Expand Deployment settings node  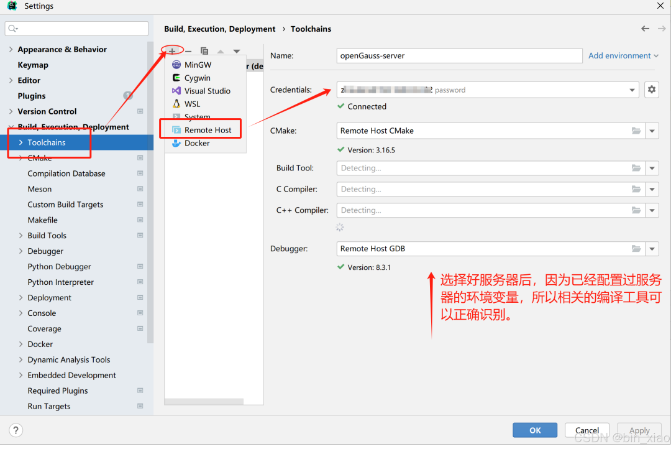coord(21,298)
